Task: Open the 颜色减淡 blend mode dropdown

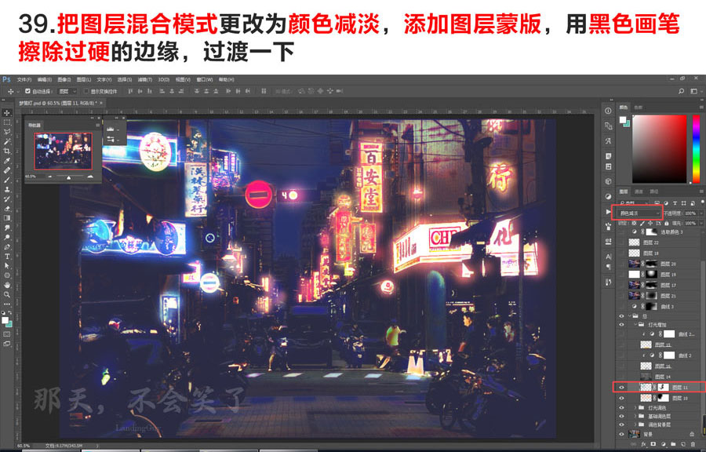Action: pos(639,212)
